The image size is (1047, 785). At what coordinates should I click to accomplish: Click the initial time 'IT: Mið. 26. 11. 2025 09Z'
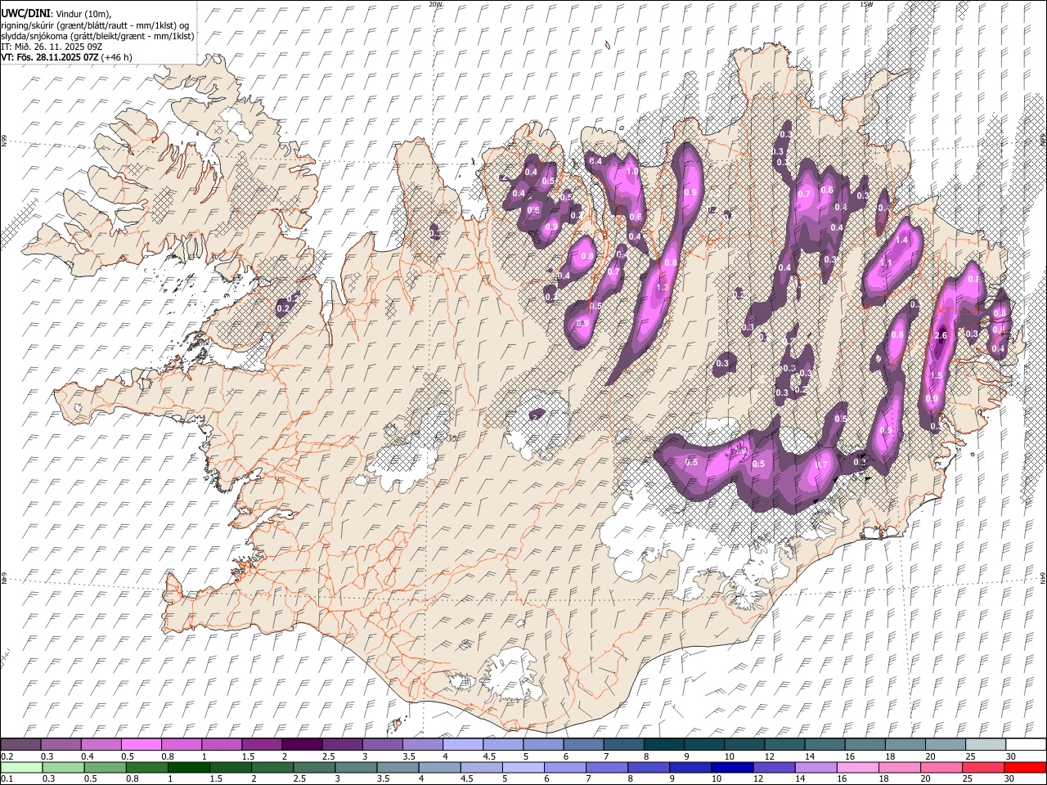51,47
